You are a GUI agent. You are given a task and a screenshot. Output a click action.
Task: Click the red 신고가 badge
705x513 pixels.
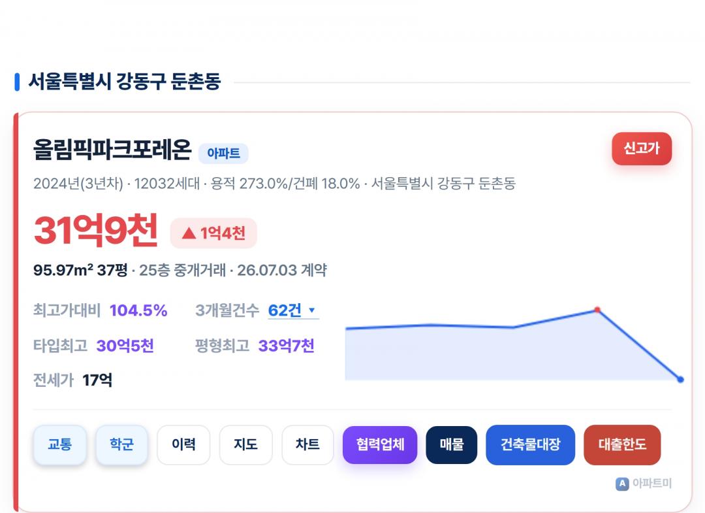(x=642, y=148)
